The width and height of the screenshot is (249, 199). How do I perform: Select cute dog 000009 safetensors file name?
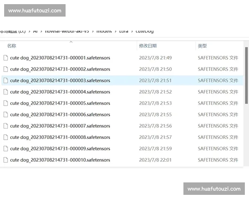coord(60,148)
